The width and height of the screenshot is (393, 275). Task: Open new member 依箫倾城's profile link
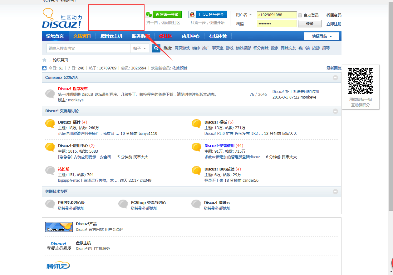[180, 68]
